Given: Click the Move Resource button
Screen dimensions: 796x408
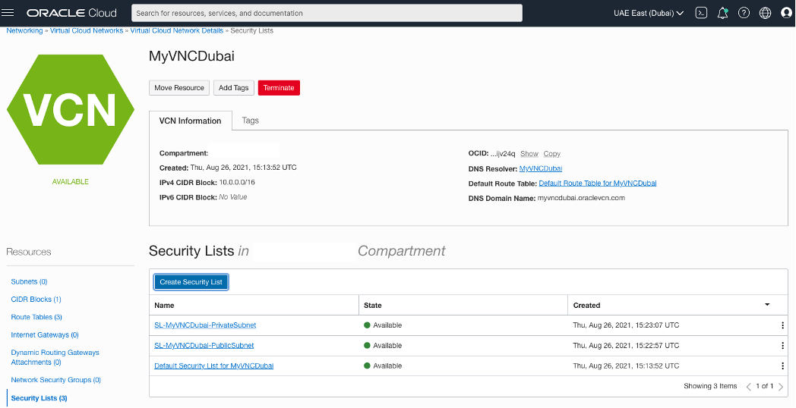Looking at the screenshot, I should point(179,88).
